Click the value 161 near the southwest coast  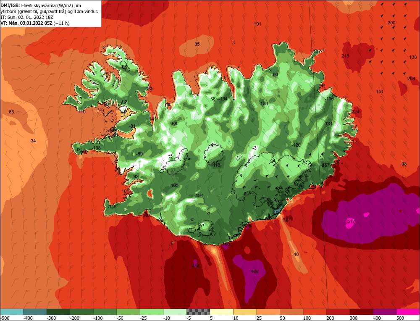click(125, 191)
